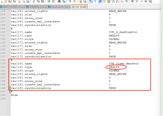Image resolution: width=163 pixels, height=116 pixels.
Task: Click the Redo toolbar arrow
Action: pos(53,1)
